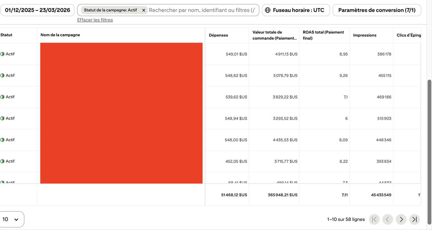This screenshot has width=432, height=230.
Task: Click the order value 3 829,22 $US
Action: 285,97
